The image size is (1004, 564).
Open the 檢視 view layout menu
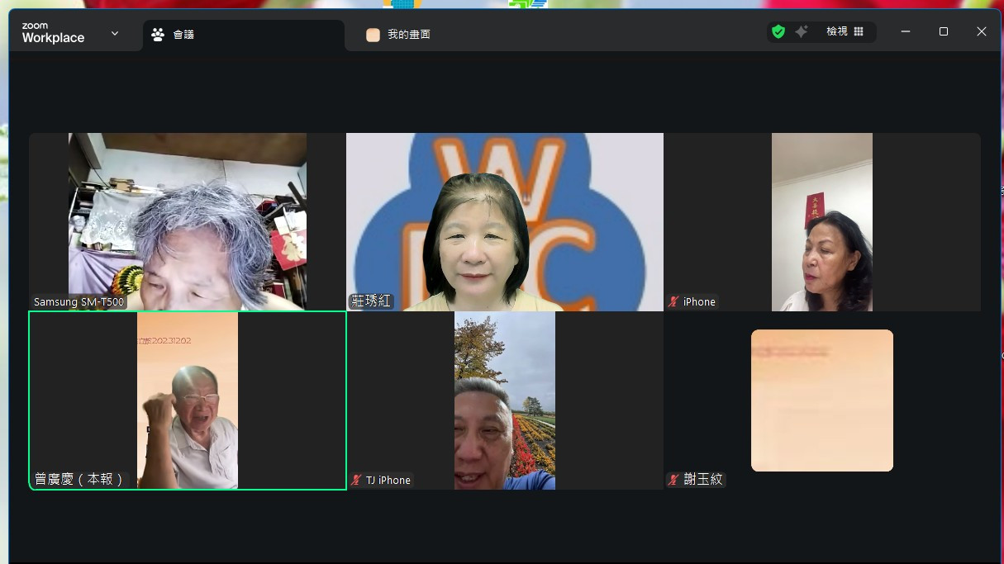click(845, 31)
